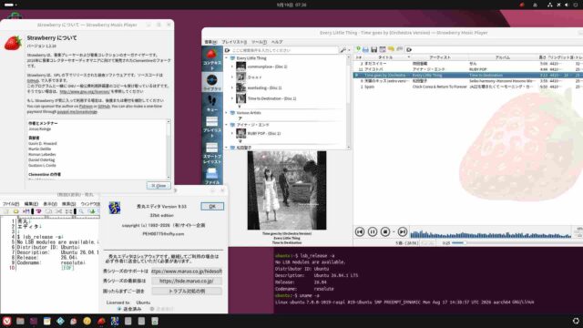Expand the commonplace album node
The image size is (583, 328).
coord(232,67)
